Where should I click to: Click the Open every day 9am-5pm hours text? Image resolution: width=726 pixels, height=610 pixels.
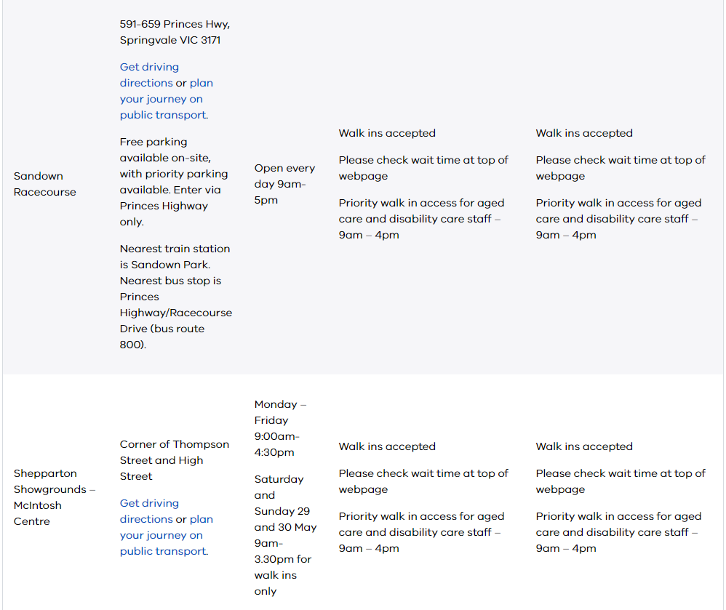[x=284, y=184]
